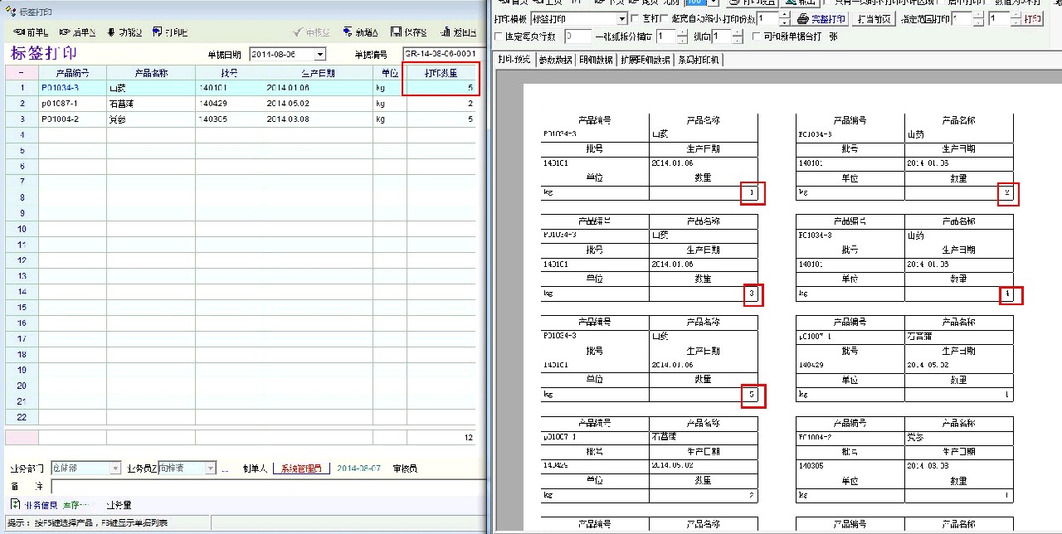Screen dimensions: 1062x534
Task: Switch to the 条码打印机 tab
Action: pos(699,60)
